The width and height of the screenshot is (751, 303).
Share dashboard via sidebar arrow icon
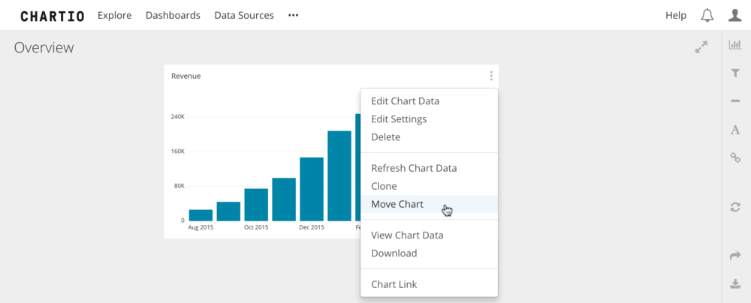(x=735, y=256)
